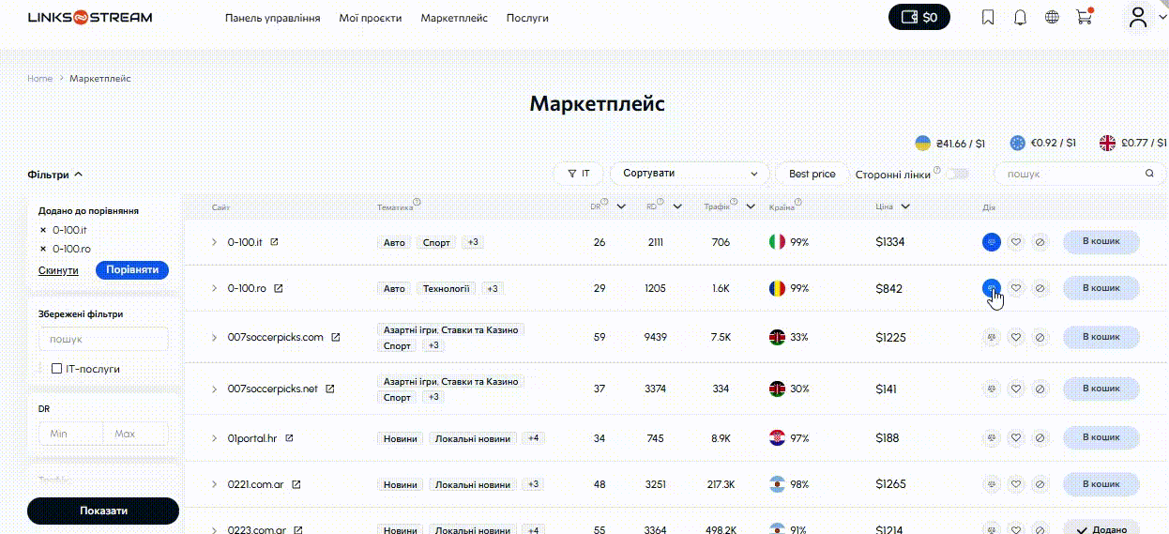The height and width of the screenshot is (534, 1169).
Task: Add 007soccerpicks.com to comparison
Action: [991, 337]
